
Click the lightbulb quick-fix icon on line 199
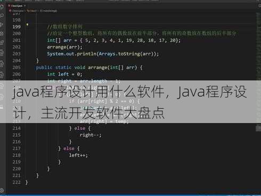[x=27, y=24]
